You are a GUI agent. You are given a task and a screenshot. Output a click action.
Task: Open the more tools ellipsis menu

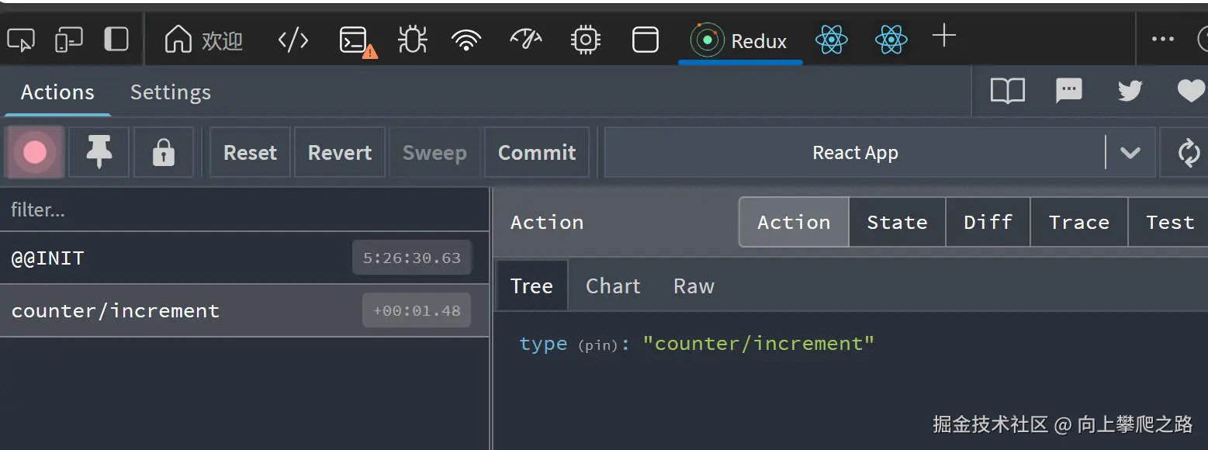click(1162, 40)
